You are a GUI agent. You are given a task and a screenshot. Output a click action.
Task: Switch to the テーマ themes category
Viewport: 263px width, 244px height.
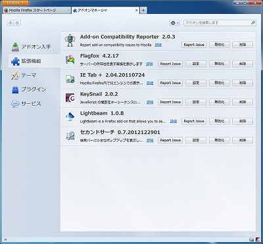34,76
